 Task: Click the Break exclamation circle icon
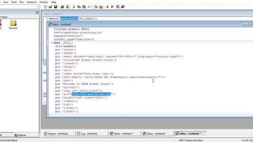coord(118,7)
